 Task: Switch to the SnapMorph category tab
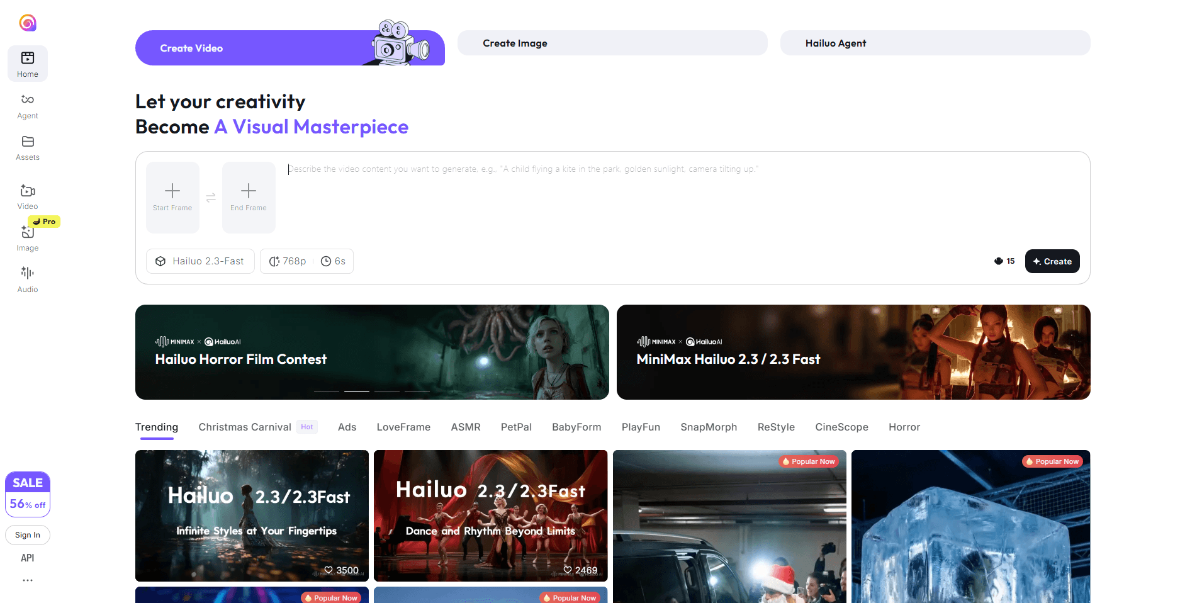(709, 427)
